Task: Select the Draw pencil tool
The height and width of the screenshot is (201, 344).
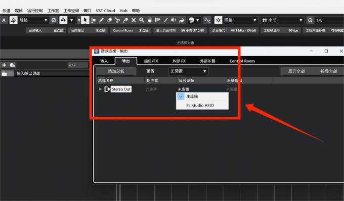Action: [x=101, y=20]
